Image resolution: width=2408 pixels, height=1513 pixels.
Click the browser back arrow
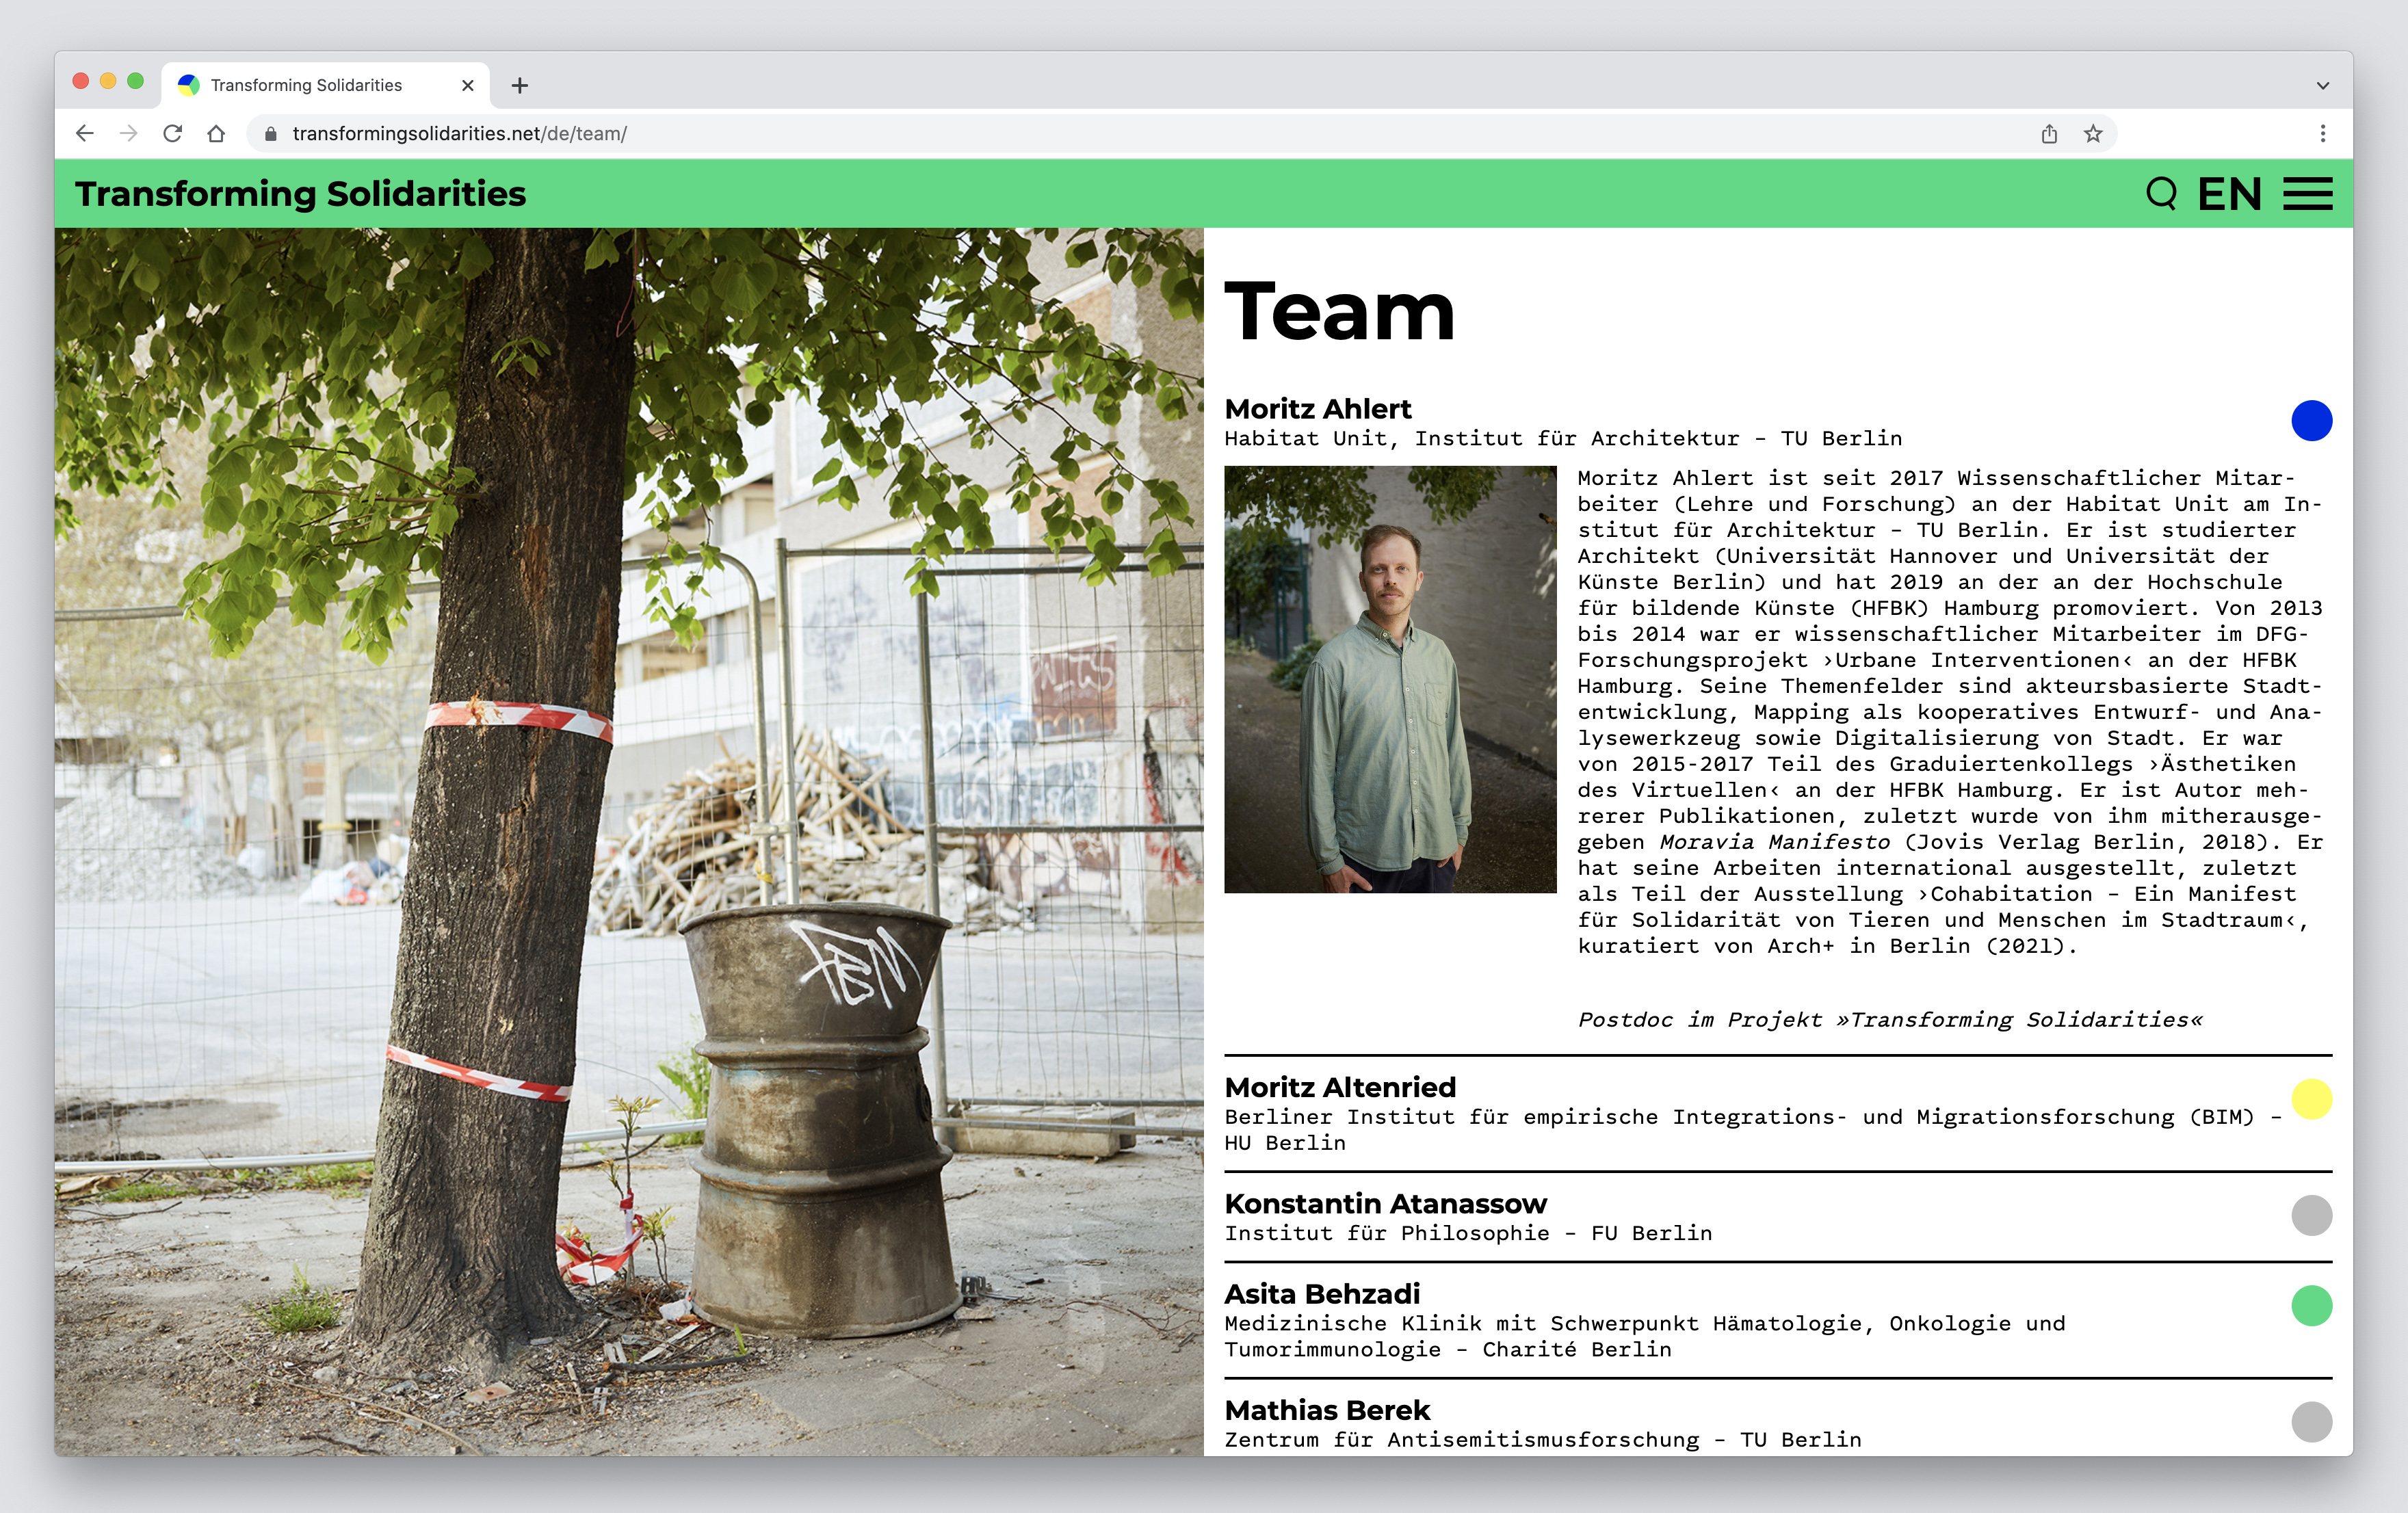[85, 134]
